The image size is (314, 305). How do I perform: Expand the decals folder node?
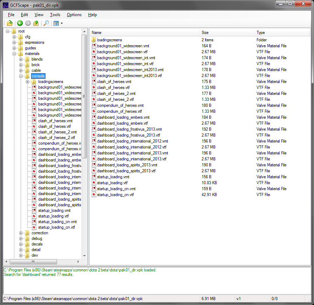click(21, 244)
